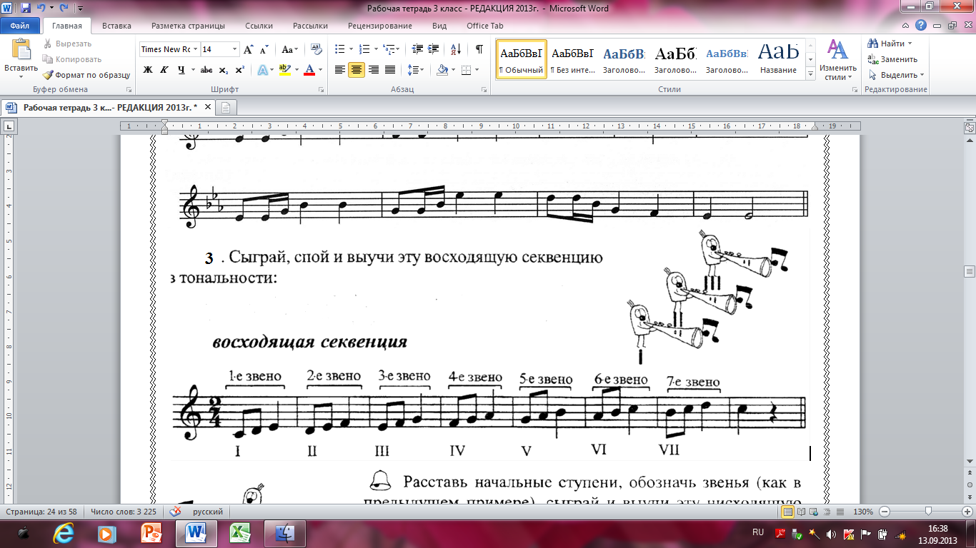Click the Format Painter (Формат по образцу) icon

pyautogui.click(x=49, y=75)
